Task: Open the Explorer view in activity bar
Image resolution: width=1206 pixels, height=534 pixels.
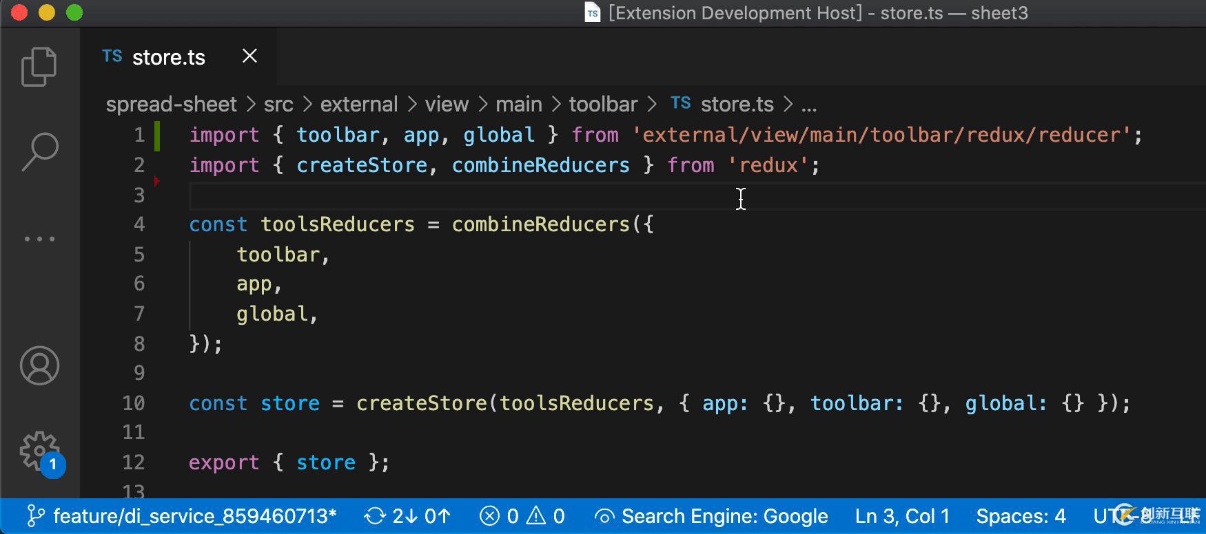Action: [39, 67]
